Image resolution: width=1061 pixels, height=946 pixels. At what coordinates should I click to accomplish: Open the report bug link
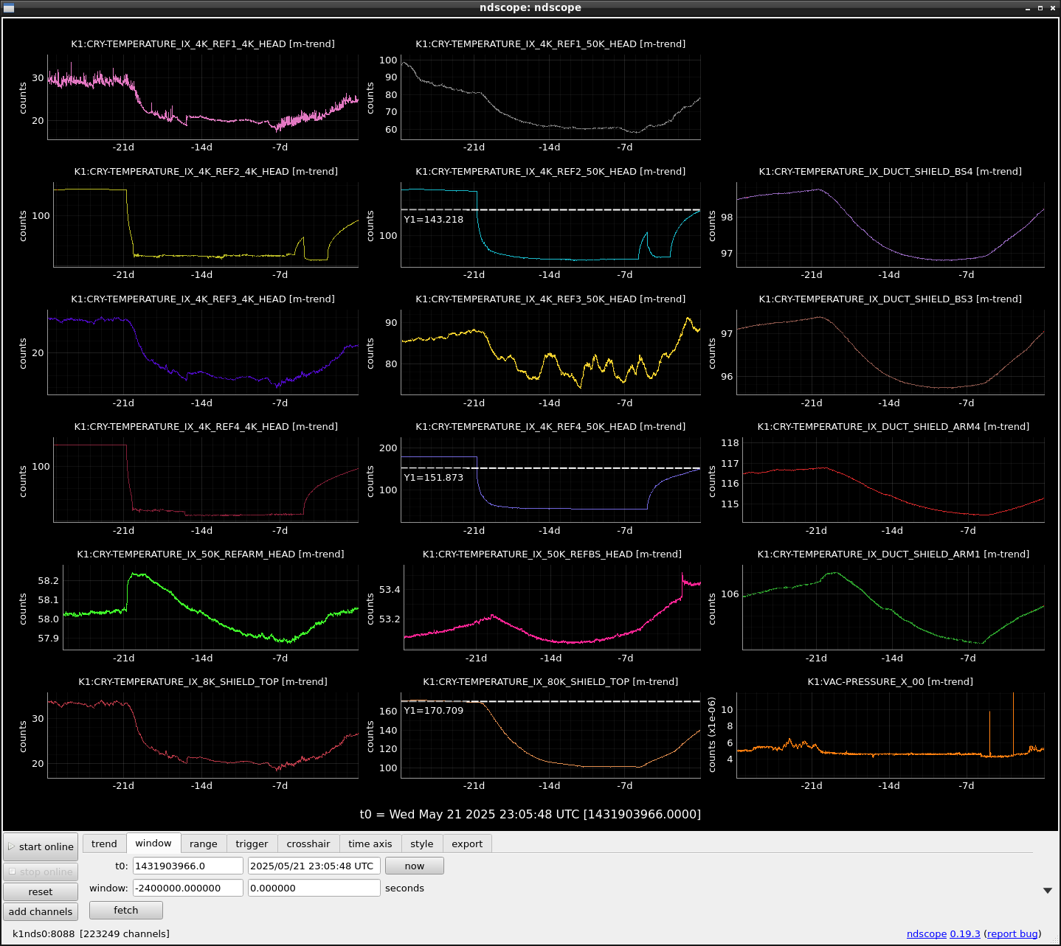(x=1012, y=933)
